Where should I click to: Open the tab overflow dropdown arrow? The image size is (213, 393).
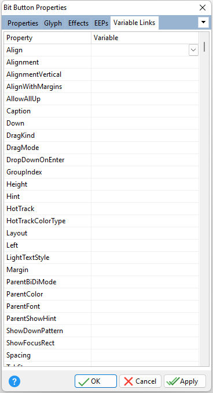point(203,23)
